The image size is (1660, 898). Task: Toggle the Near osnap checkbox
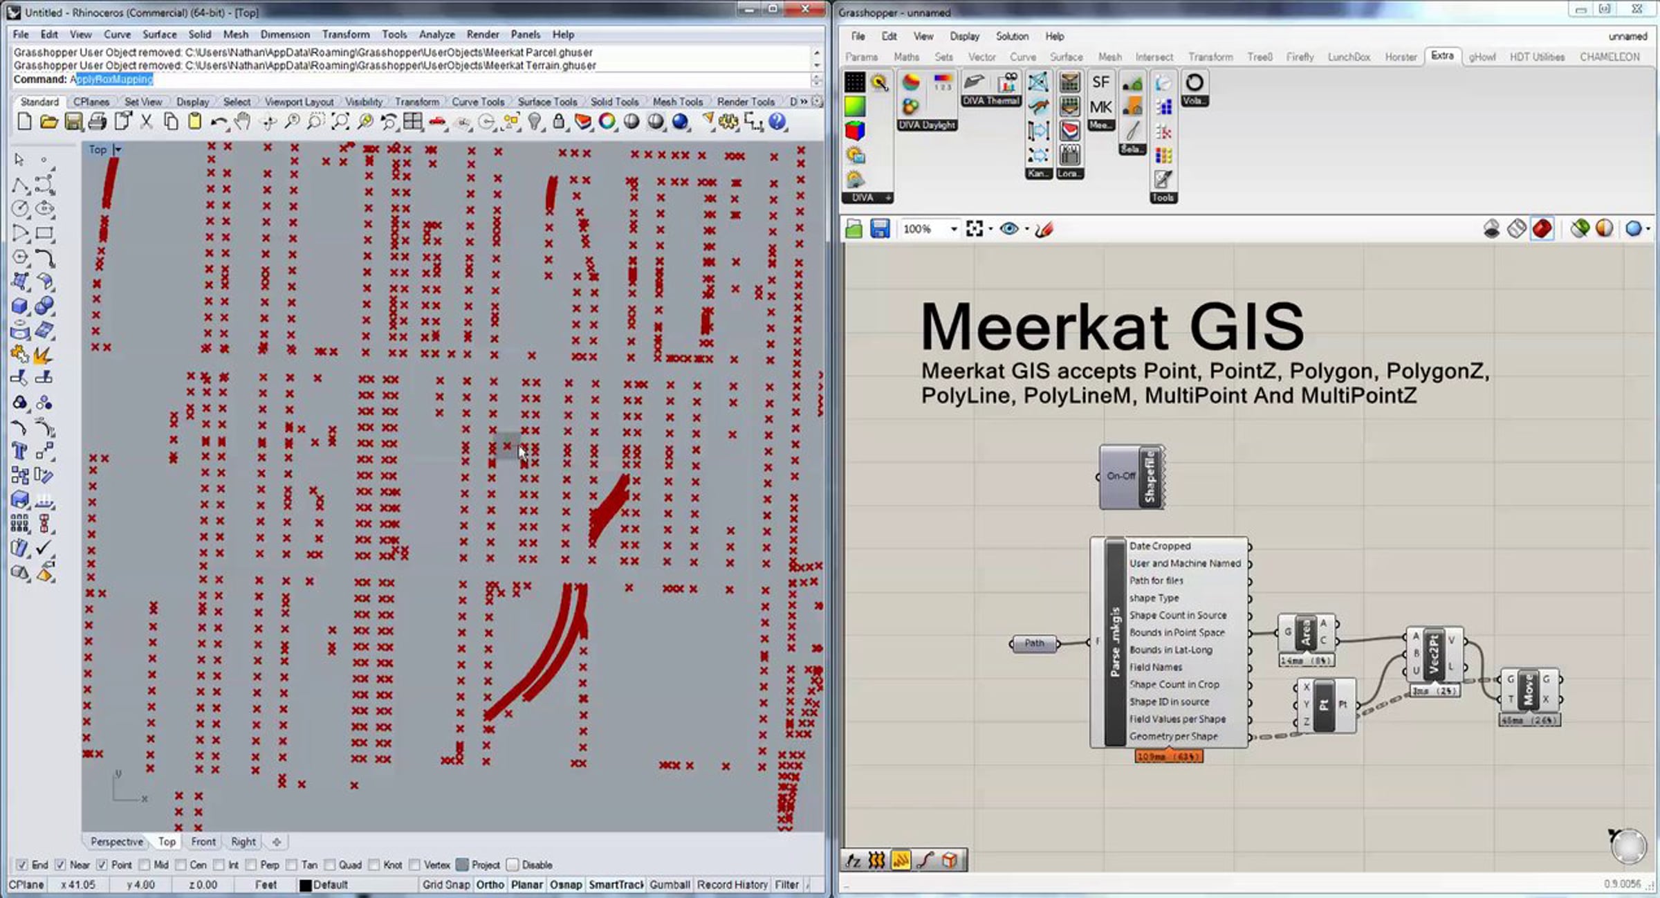coord(61,865)
